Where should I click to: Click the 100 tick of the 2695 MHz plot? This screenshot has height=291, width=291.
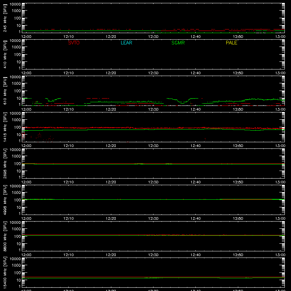click(17, 164)
